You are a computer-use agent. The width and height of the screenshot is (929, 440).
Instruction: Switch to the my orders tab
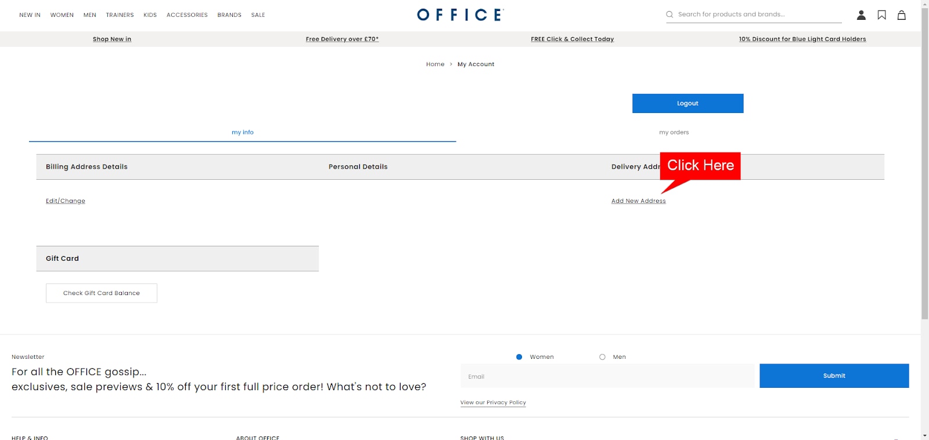674,132
